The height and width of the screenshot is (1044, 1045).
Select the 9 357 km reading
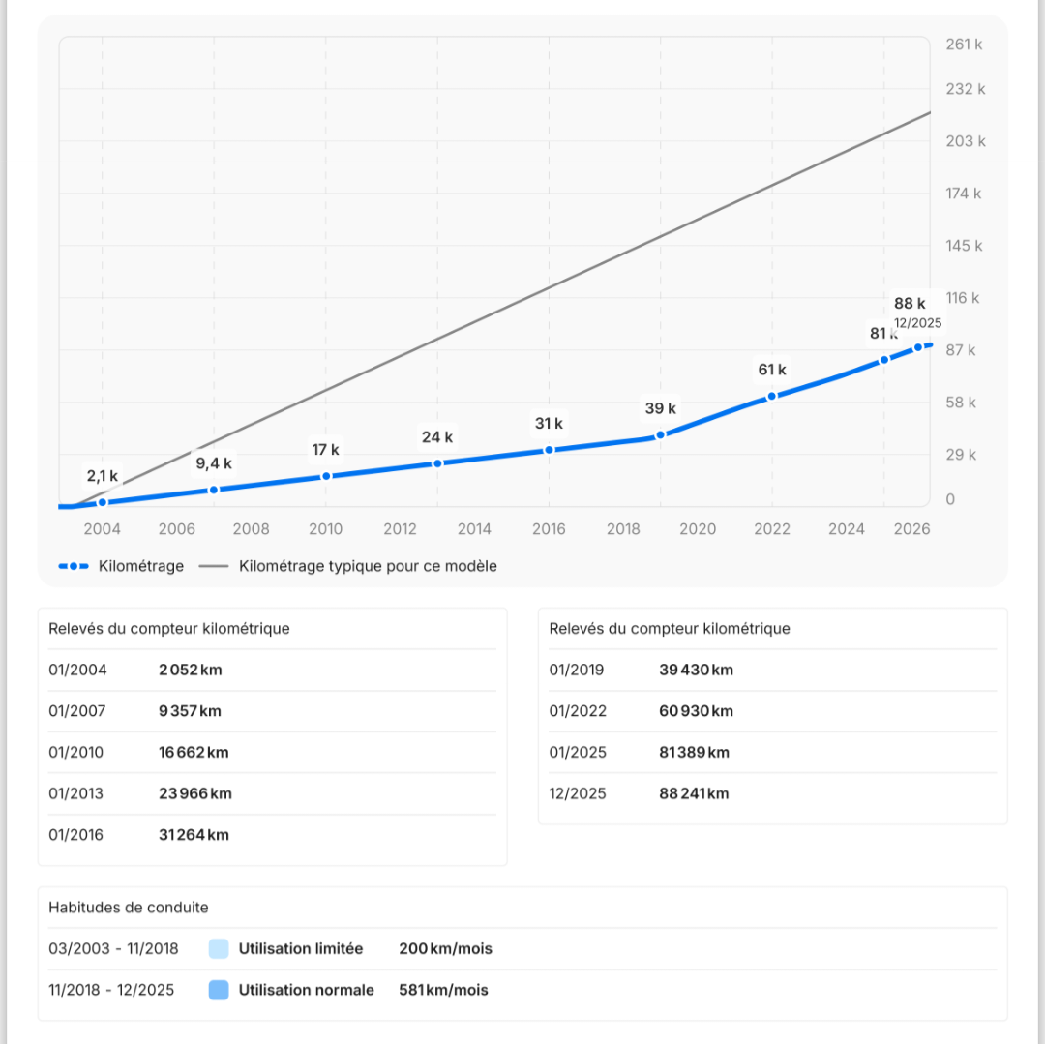190,711
